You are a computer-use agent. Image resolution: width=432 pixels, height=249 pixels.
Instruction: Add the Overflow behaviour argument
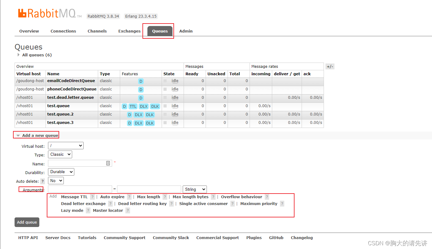point(242,197)
